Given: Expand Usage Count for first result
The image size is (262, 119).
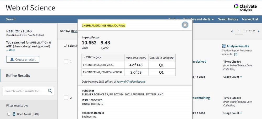Looking at the screenshot, I should click(x=233, y=77).
